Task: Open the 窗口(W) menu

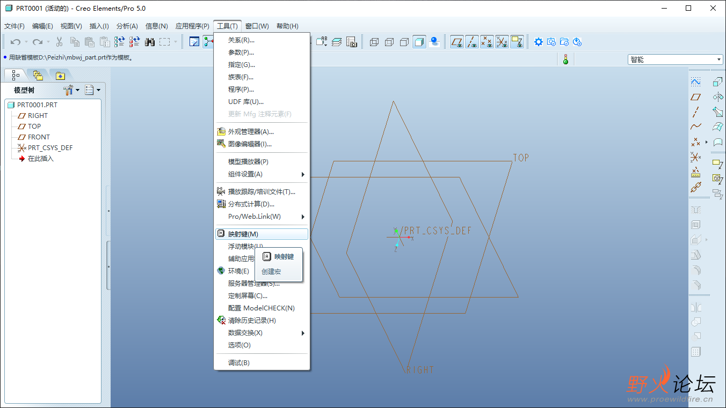Action: 257,26
